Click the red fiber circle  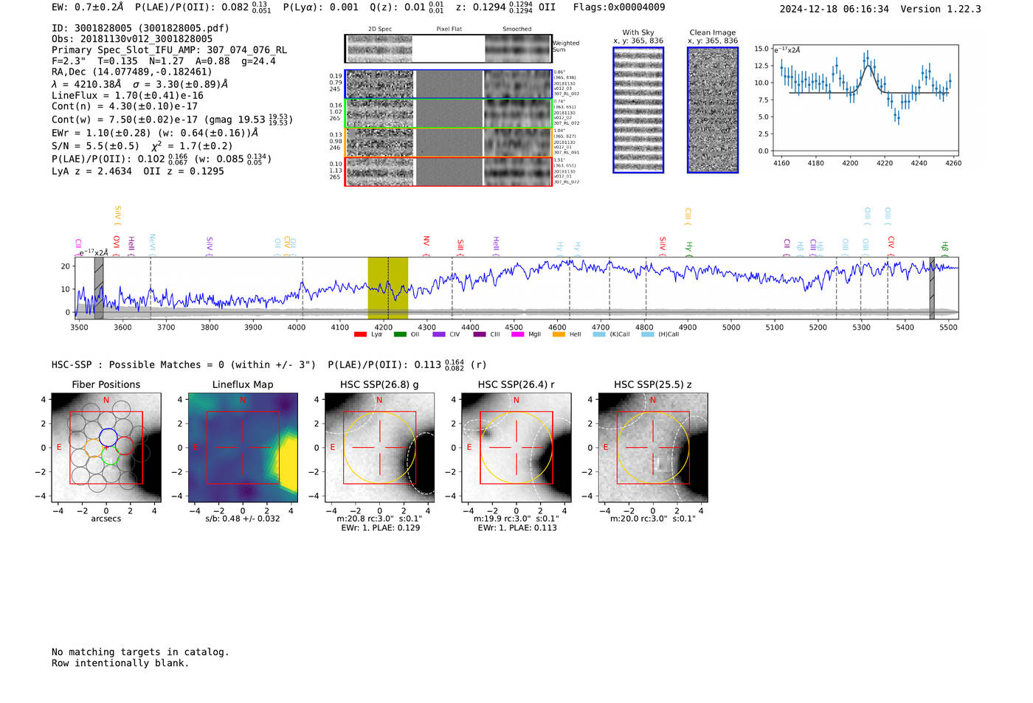125,446
